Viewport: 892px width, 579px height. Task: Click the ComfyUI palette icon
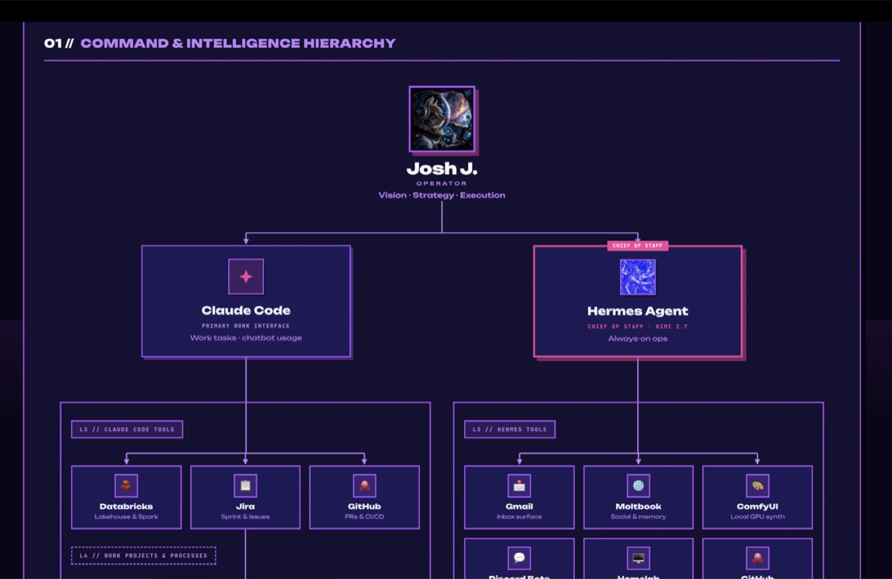click(758, 485)
